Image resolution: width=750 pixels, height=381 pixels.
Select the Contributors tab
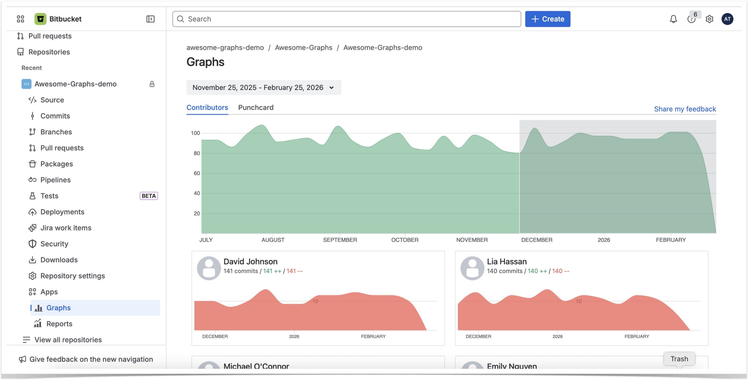pyautogui.click(x=207, y=107)
